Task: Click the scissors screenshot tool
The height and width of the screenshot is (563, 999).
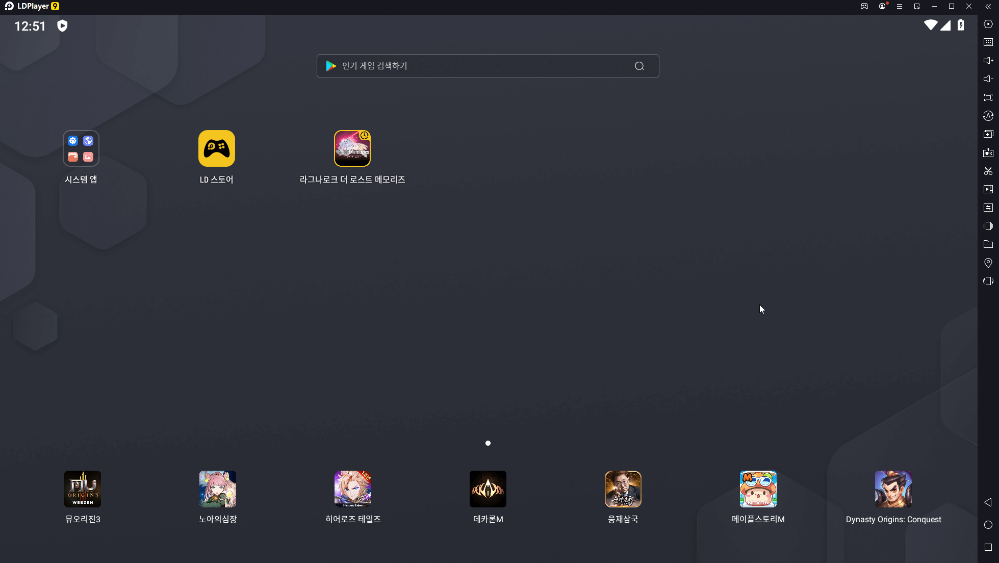Action: [988, 171]
